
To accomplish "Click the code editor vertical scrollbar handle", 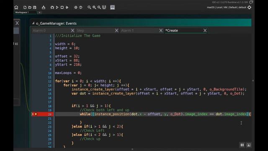I will click(x=253, y=81).
